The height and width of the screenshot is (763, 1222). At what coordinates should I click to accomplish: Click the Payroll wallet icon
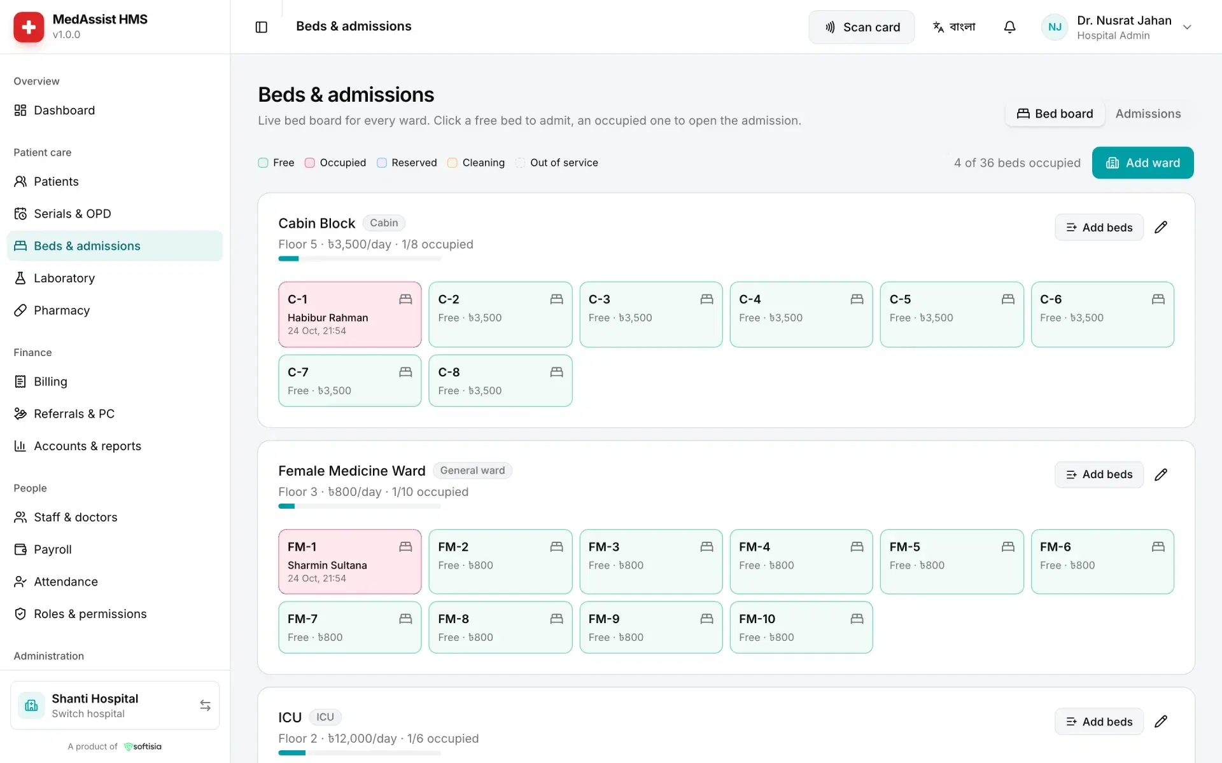point(20,549)
